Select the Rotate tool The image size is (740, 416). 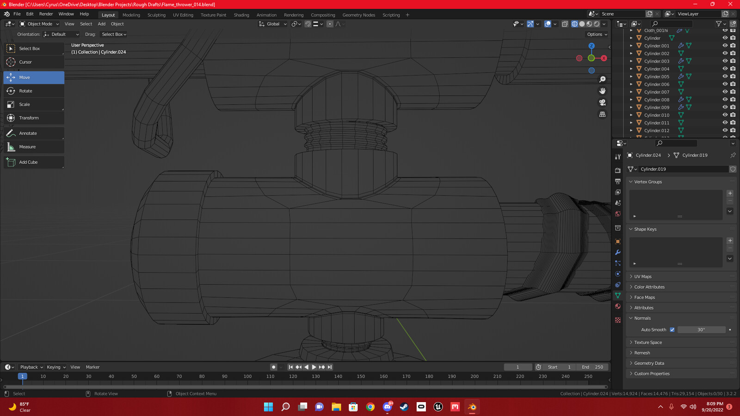pos(34,91)
